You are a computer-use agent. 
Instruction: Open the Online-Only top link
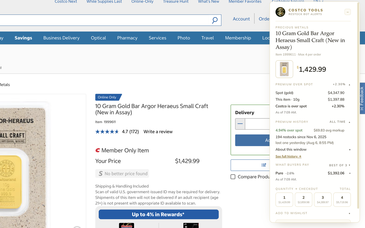[142, 2]
